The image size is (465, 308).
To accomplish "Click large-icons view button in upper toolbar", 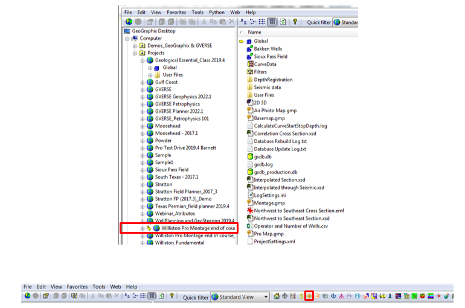I will (x=243, y=22).
